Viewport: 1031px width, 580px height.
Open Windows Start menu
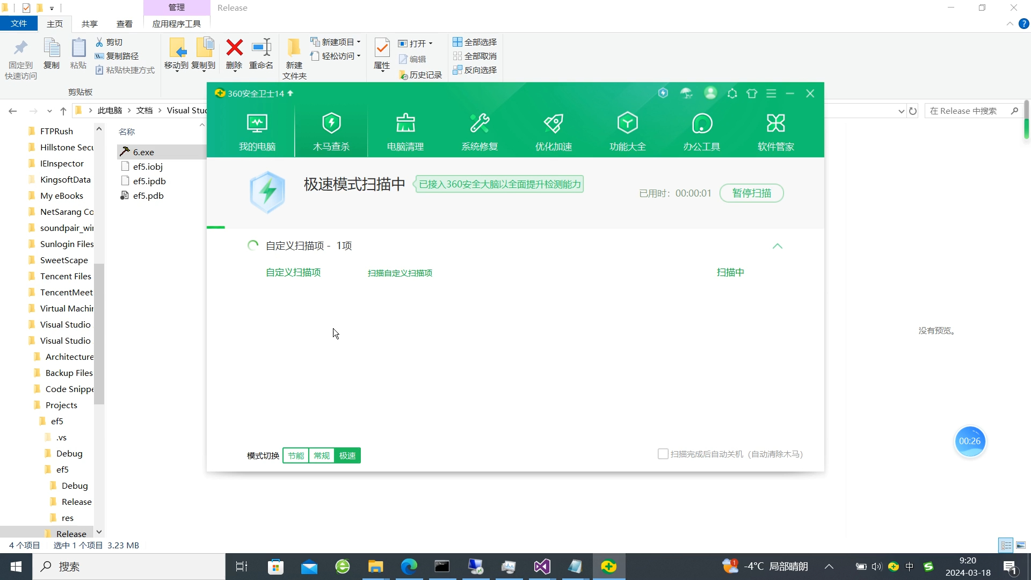tap(16, 567)
